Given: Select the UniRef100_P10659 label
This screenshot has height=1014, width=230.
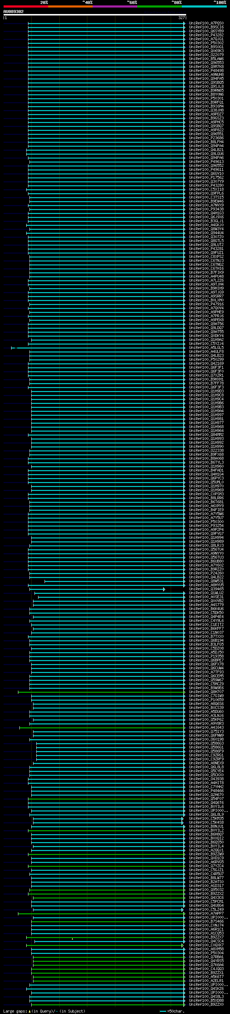Looking at the screenshot, I should pyautogui.click(x=206, y=700).
